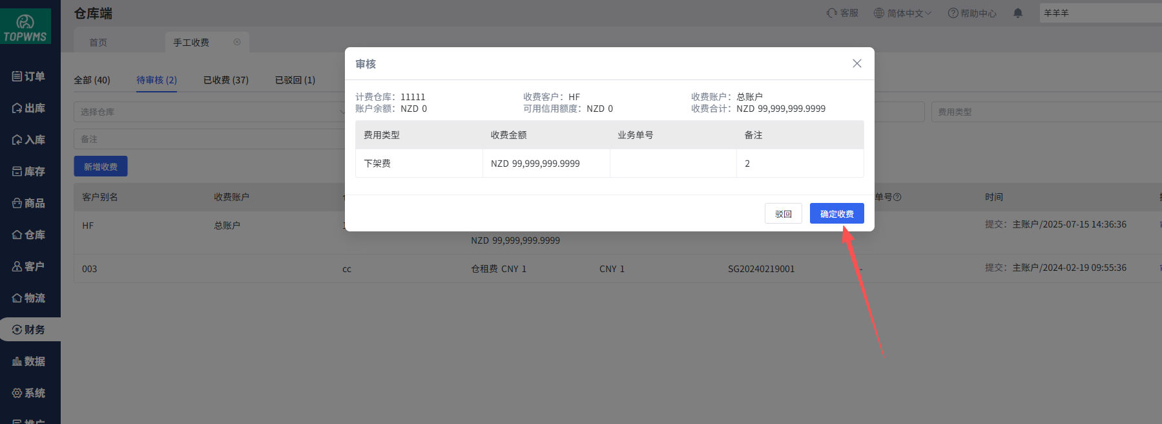Viewport: 1162px width, 424px height.
Task: Click the 2024-02-19 09:55:36 submission time
Action: click(1084, 268)
